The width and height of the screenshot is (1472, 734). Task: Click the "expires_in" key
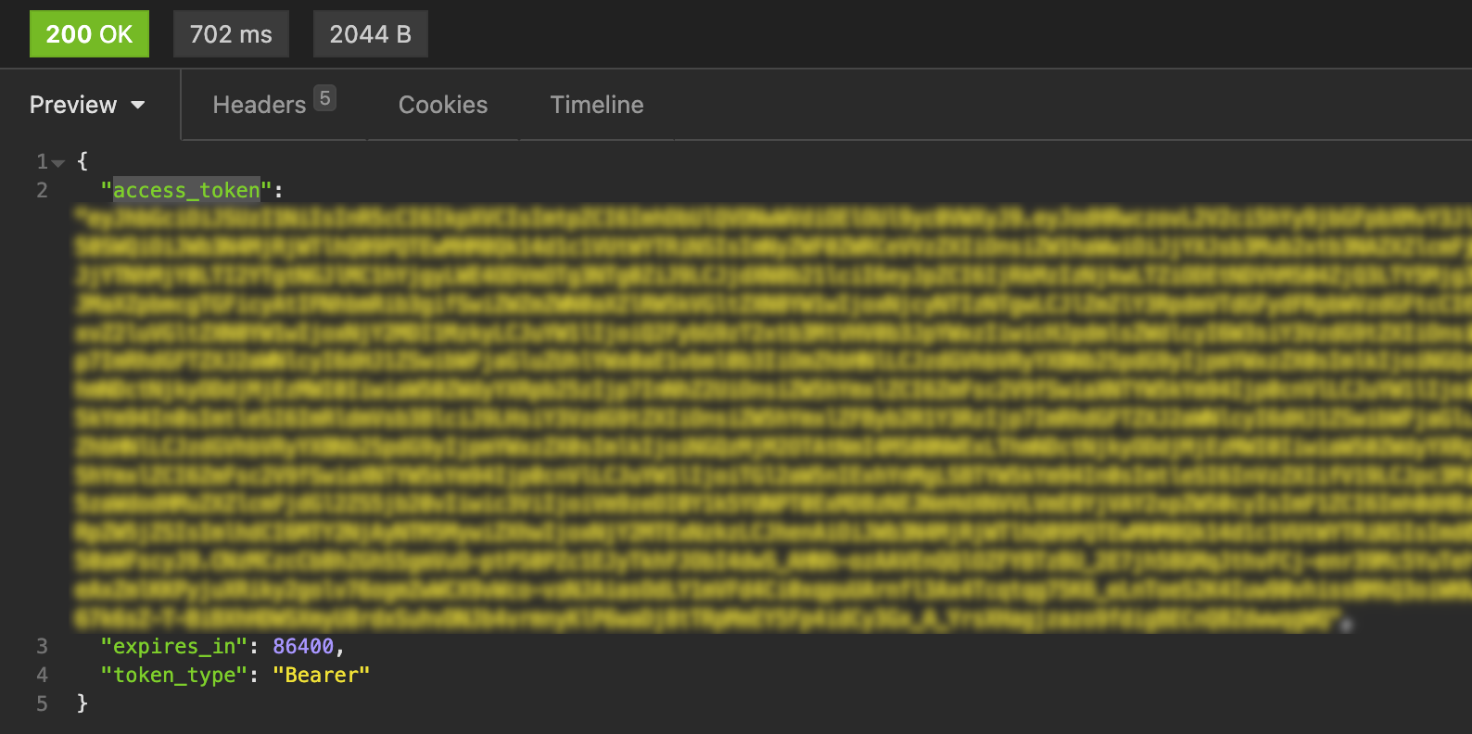(x=173, y=646)
